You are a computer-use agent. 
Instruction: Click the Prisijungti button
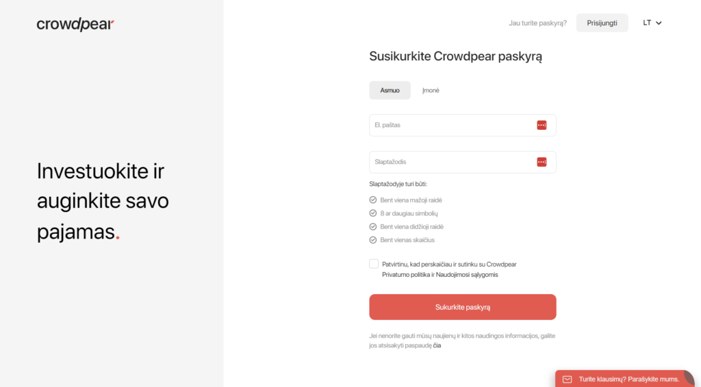[602, 23]
